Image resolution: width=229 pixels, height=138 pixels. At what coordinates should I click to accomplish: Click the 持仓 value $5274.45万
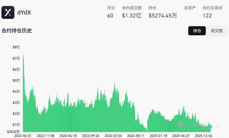click(x=163, y=16)
